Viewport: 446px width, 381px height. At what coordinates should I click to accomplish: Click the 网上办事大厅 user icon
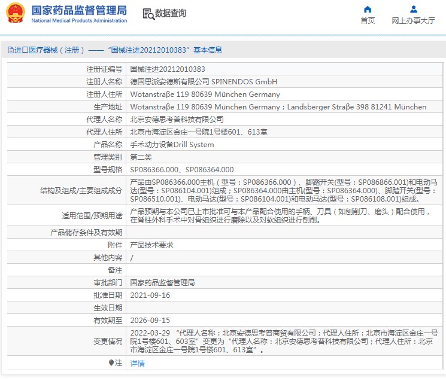click(413, 9)
